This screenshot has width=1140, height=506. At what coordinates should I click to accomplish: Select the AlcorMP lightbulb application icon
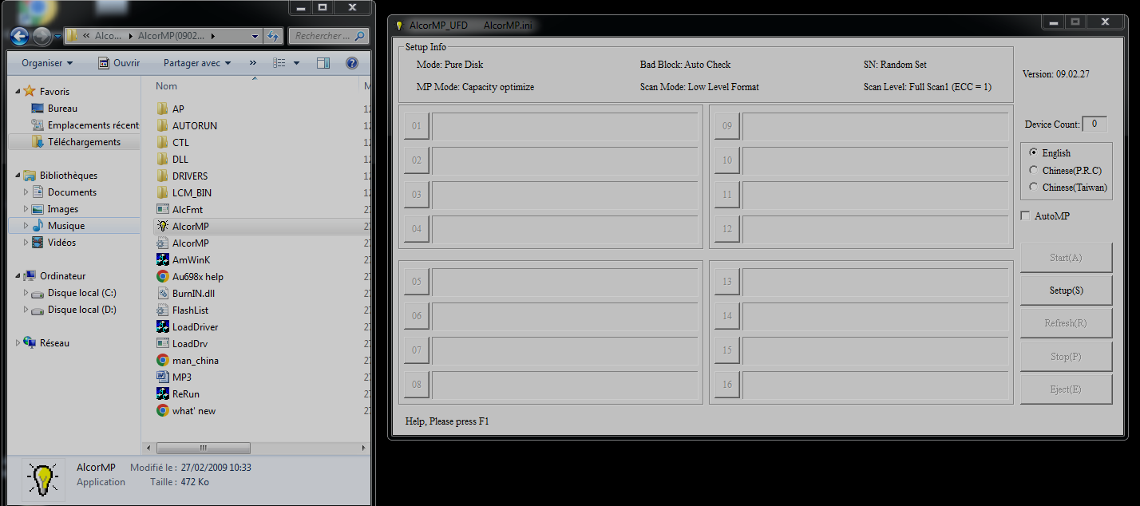coord(162,226)
